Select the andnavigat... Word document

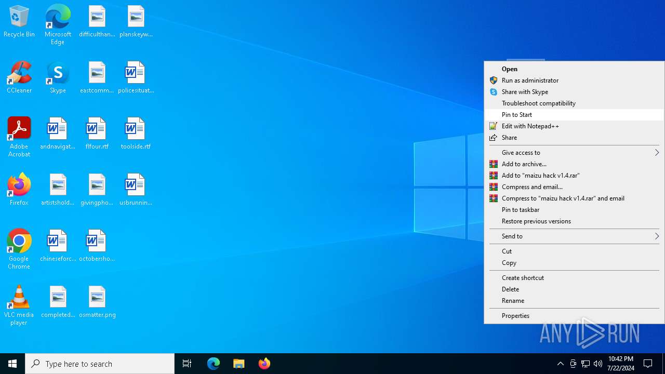pyautogui.click(x=58, y=134)
